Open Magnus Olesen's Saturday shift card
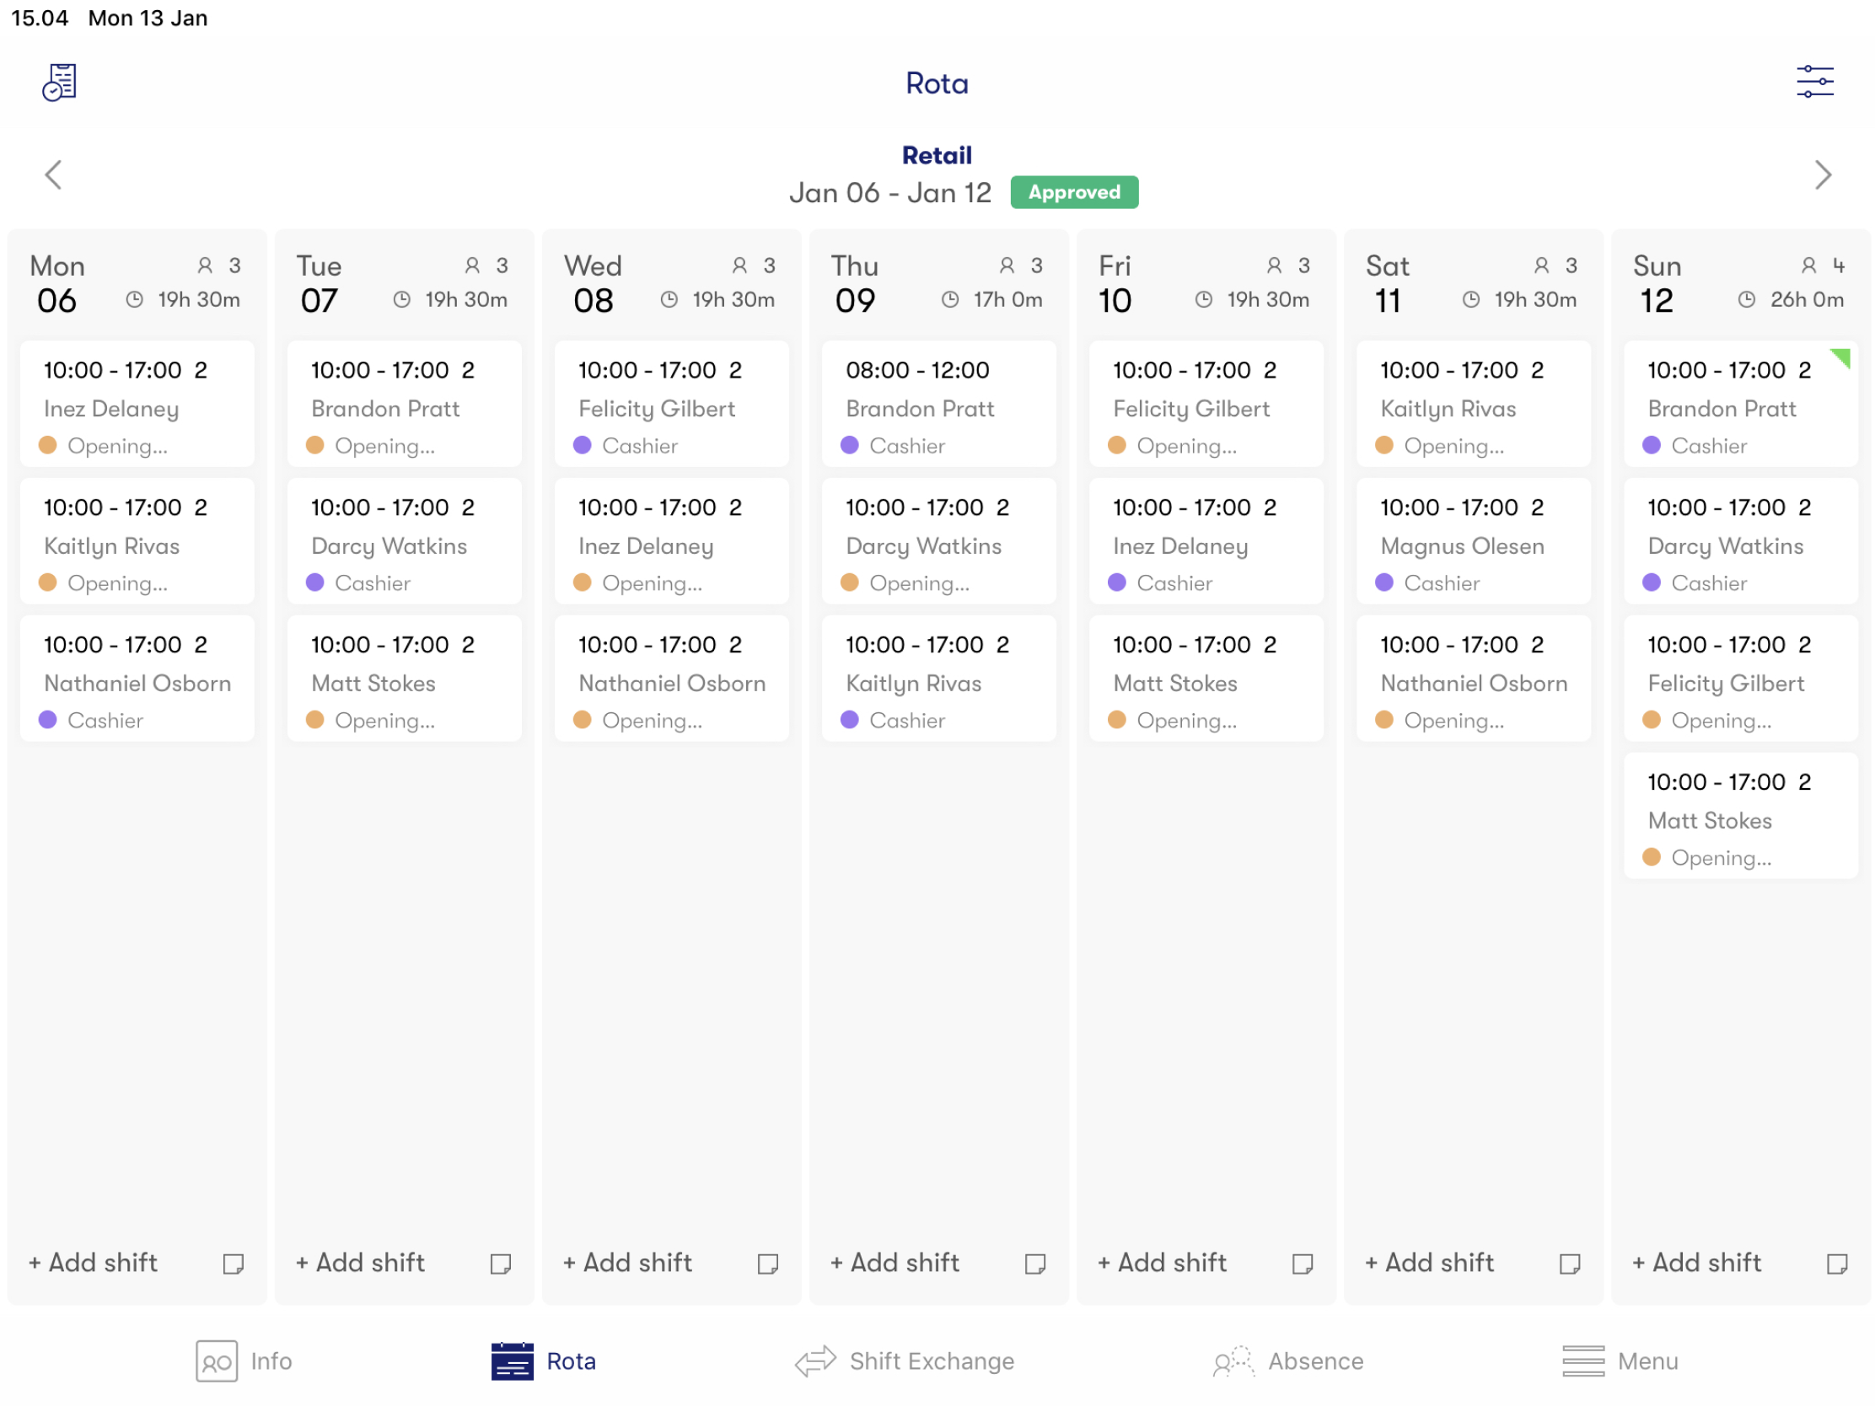Screen dimensions: 1875x1406 tap(1472, 541)
